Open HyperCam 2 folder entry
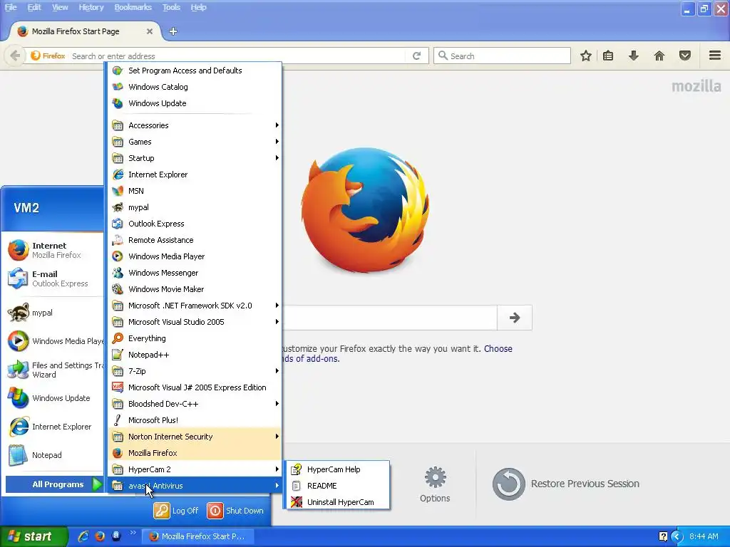This screenshot has height=547, width=730. (195, 469)
